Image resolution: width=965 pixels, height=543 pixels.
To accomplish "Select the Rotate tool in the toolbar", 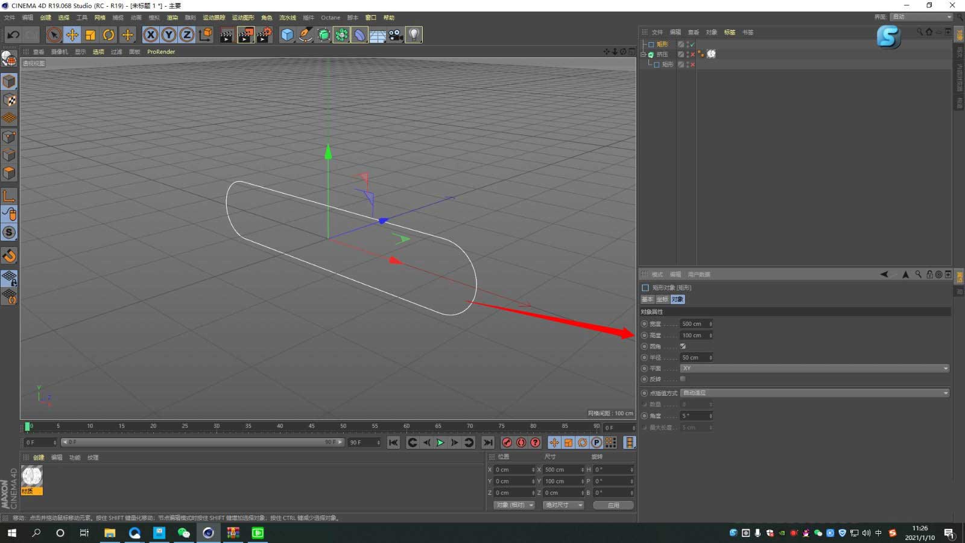I will [109, 34].
